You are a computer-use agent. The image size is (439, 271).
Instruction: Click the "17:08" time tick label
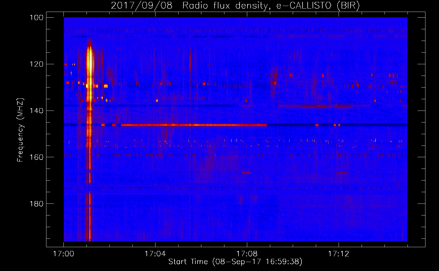[x=247, y=254]
